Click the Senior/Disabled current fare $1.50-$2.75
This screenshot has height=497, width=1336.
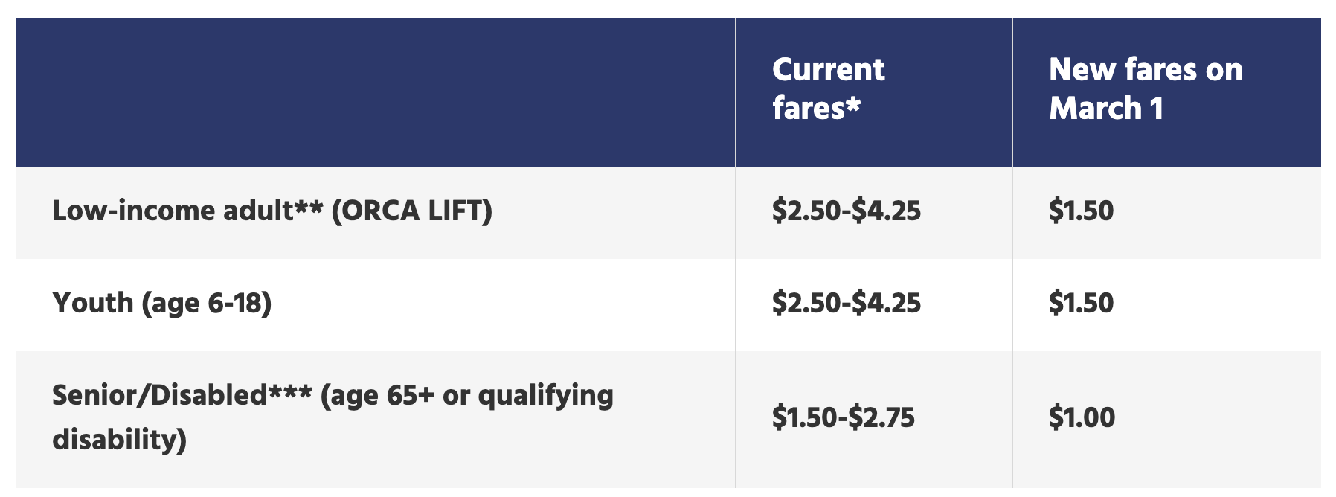click(x=843, y=417)
